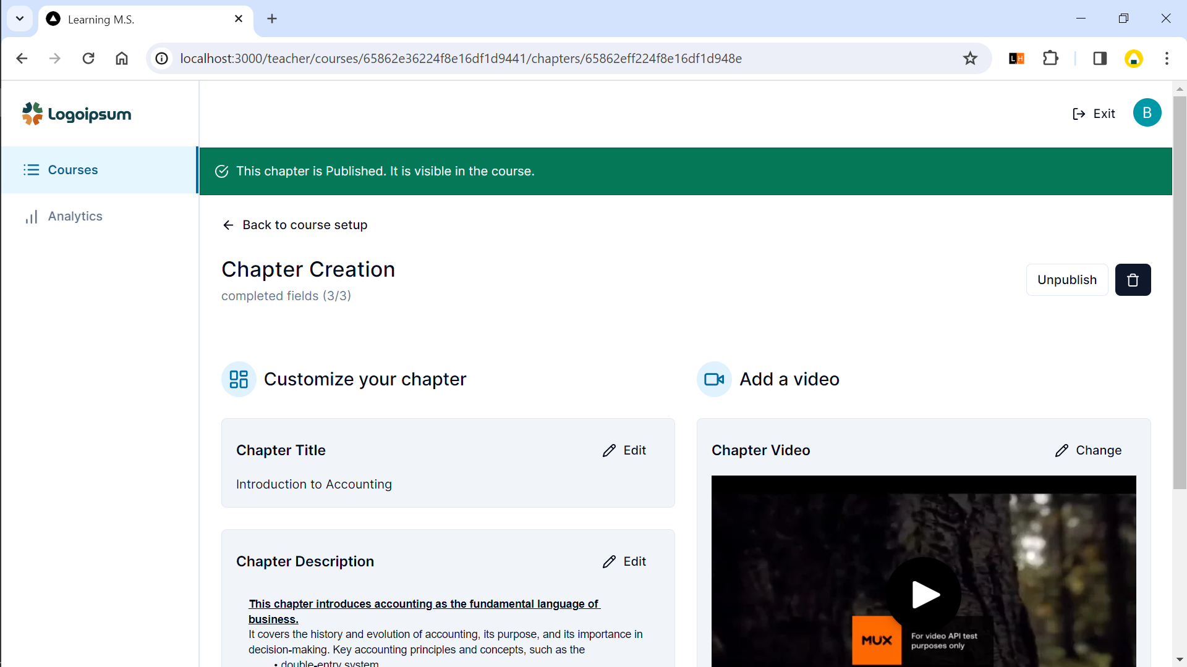Image resolution: width=1187 pixels, height=667 pixels.
Task: Click Change for Chapter Video
Action: coord(1088,450)
